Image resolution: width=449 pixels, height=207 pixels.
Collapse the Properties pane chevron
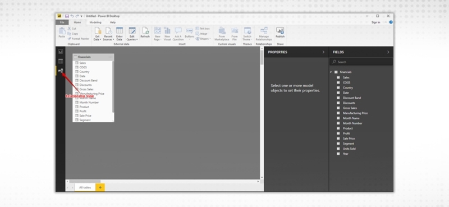[324, 52]
